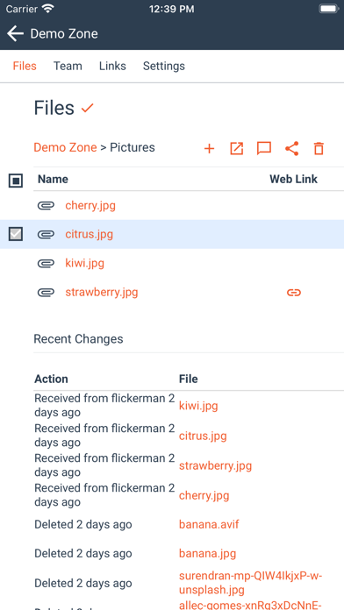Delete selection using the trash icon

coord(319,149)
